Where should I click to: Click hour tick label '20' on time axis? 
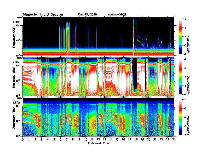[149, 140]
